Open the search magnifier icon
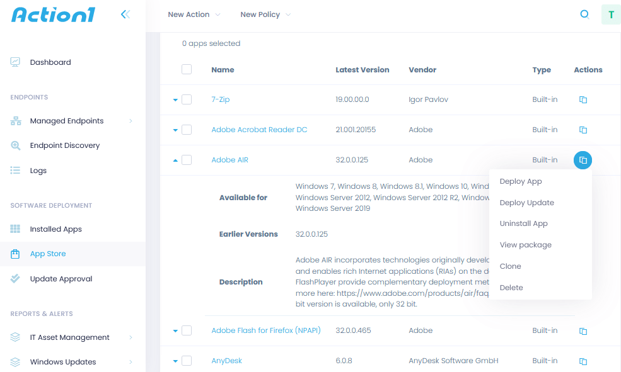This screenshot has height=372, width=621. point(584,13)
